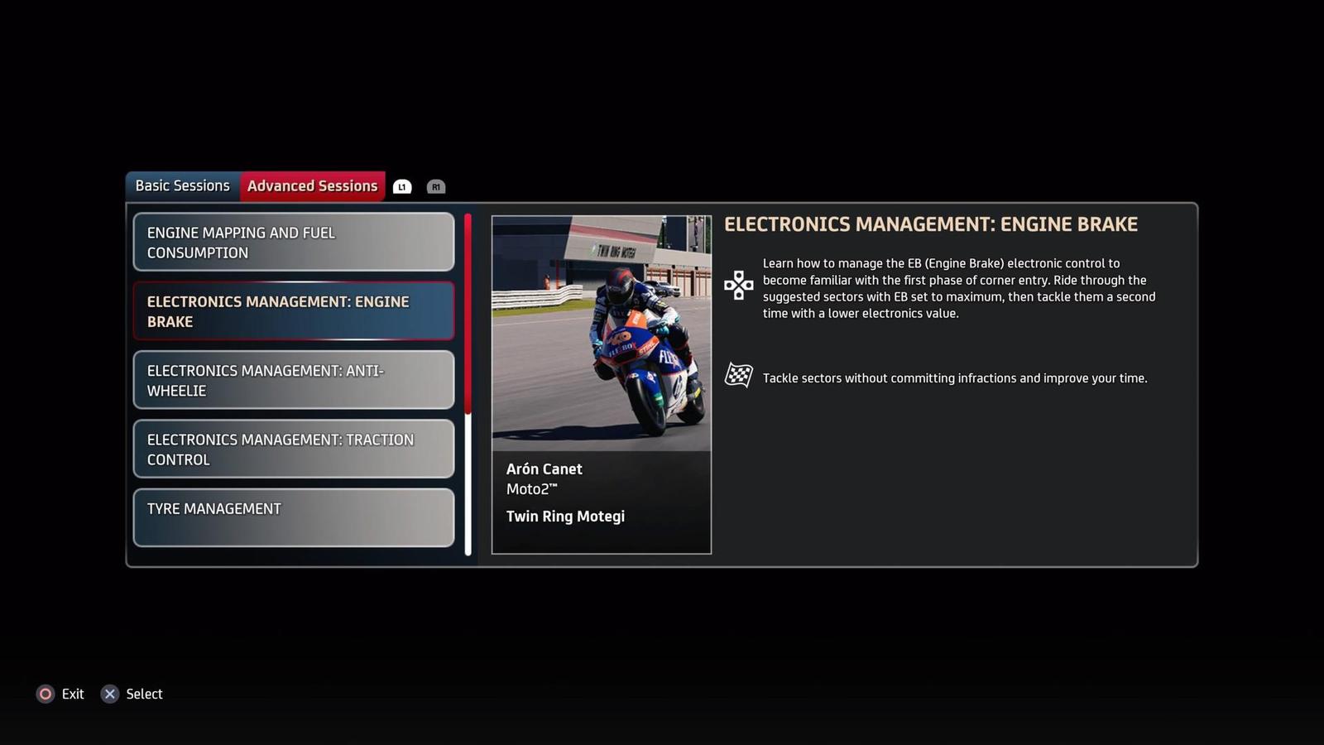The width and height of the screenshot is (1324, 745).
Task: Open Electronics Management: Anti-Wheelie session
Action: click(x=294, y=380)
